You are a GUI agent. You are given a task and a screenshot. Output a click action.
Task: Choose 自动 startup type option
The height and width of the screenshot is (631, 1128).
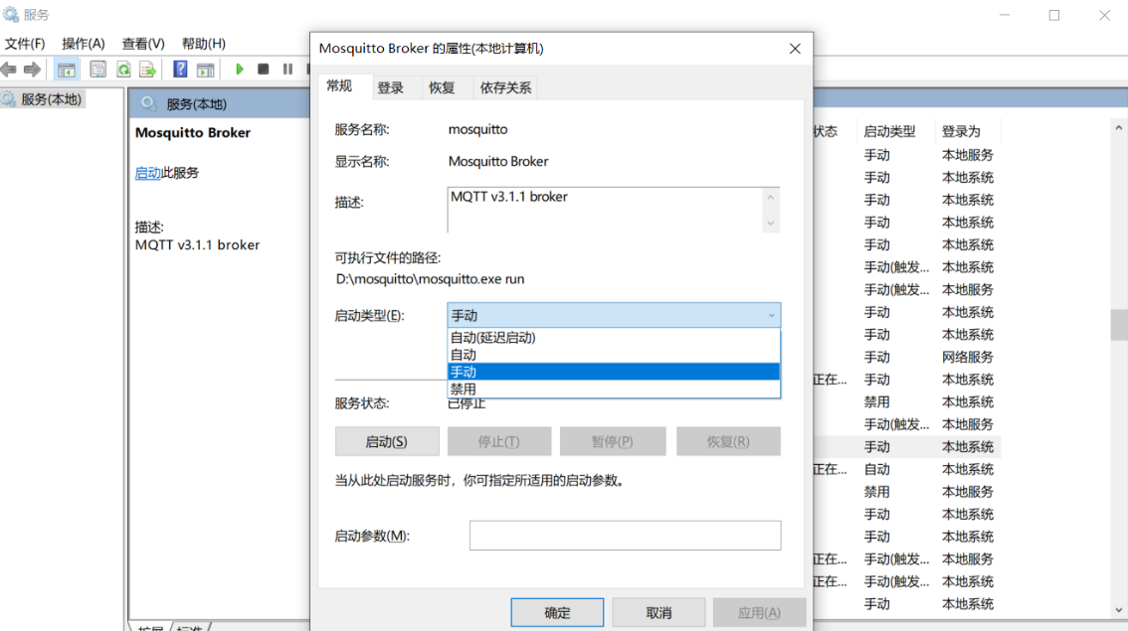coord(613,355)
